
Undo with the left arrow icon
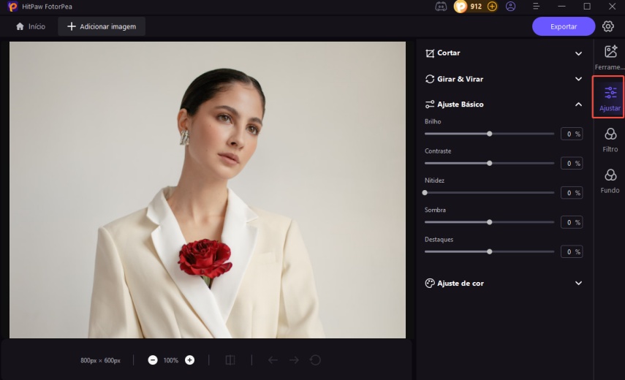point(273,360)
